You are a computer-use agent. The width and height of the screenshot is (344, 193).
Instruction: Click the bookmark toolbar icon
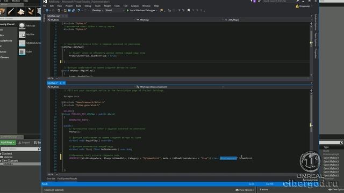pos(189,10)
